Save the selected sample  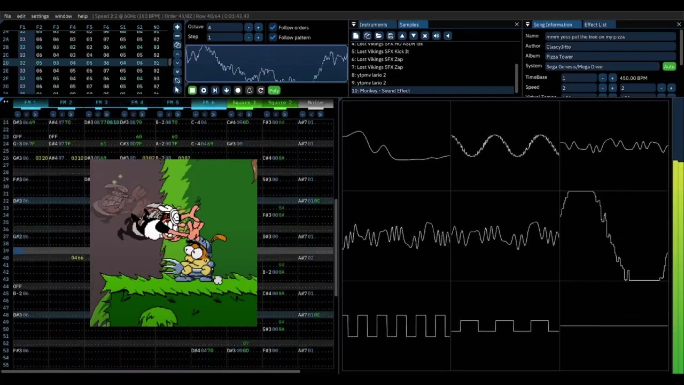(x=391, y=36)
